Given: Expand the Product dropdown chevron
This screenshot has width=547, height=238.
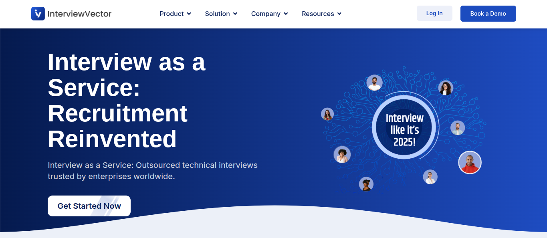Looking at the screenshot, I should tap(189, 14).
